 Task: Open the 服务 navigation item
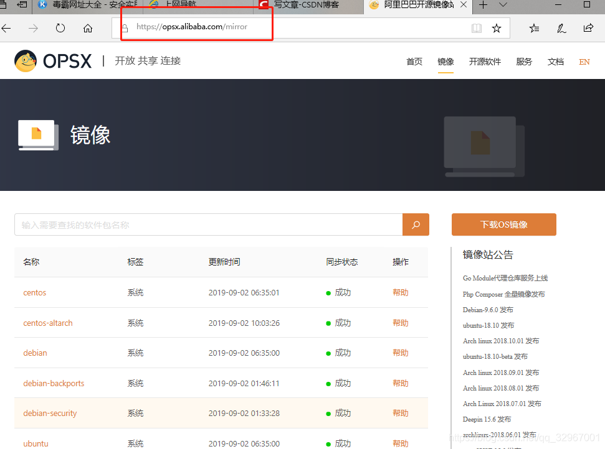tap(524, 62)
